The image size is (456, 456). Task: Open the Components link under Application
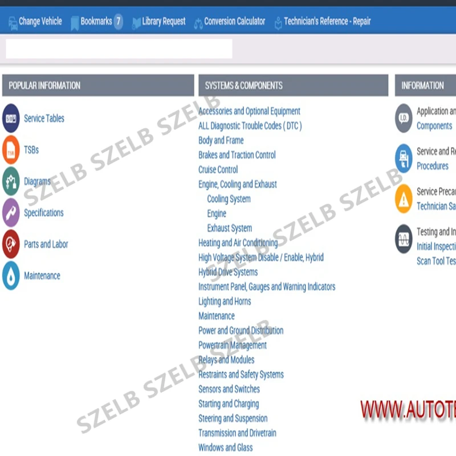tap(434, 125)
